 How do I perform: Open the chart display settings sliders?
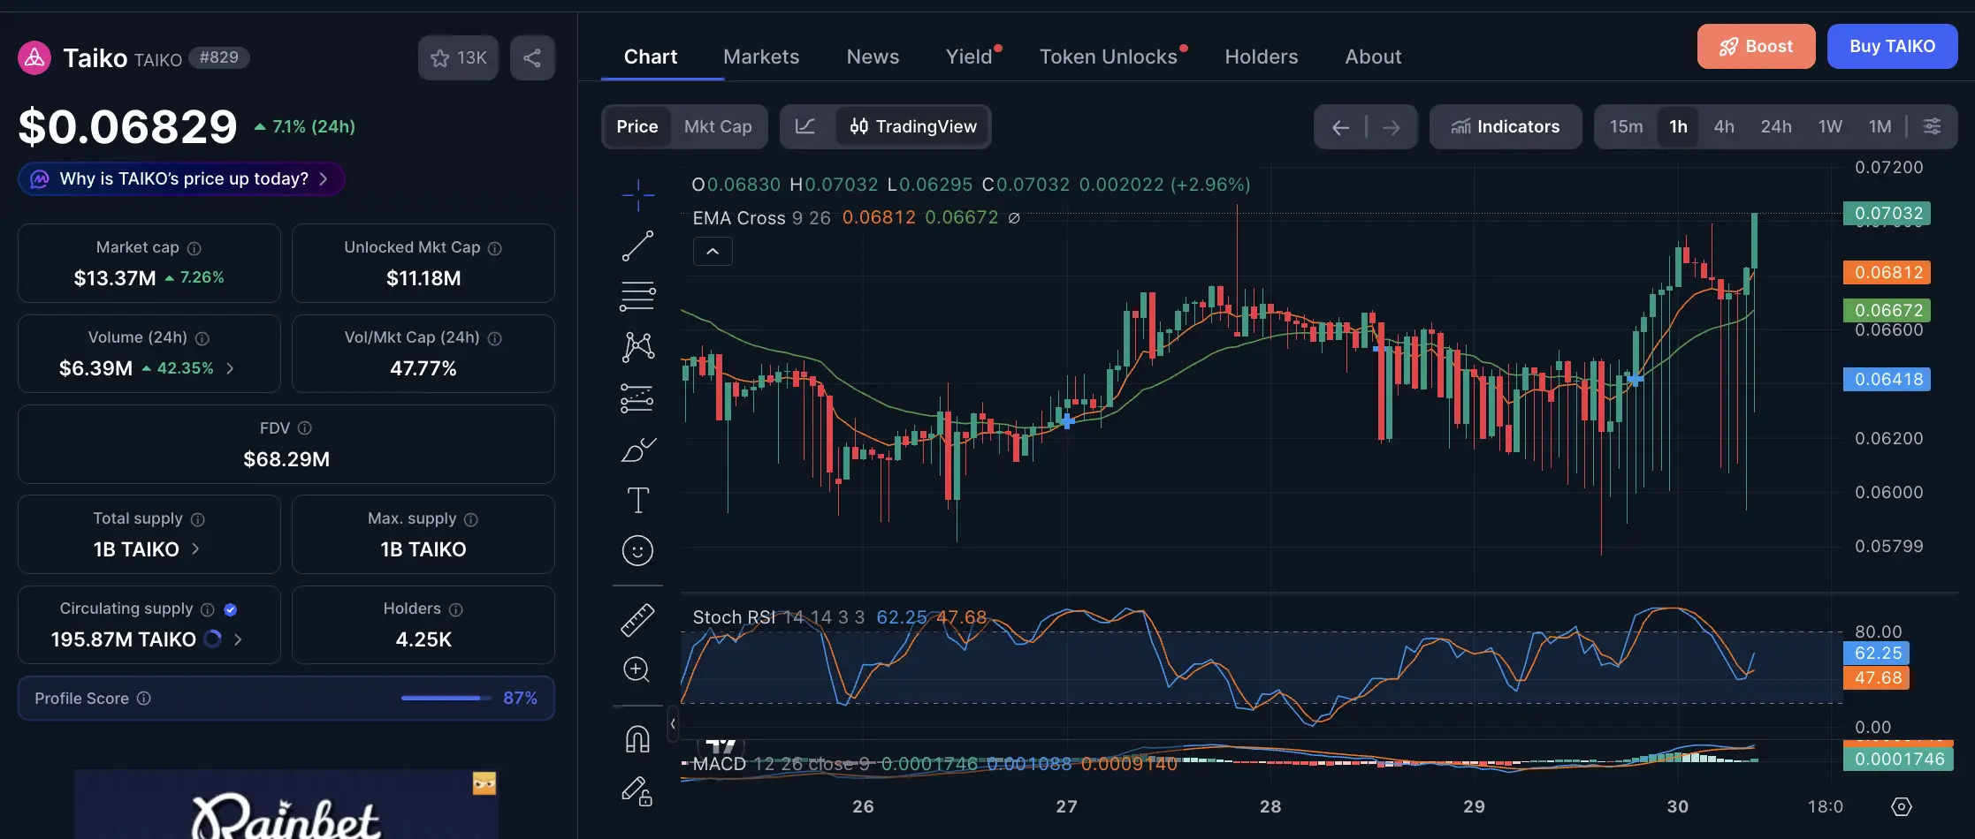(1933, 126)
